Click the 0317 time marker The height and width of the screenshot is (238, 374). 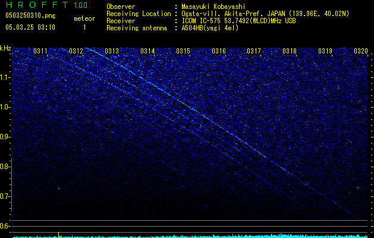tap(254, 51)
